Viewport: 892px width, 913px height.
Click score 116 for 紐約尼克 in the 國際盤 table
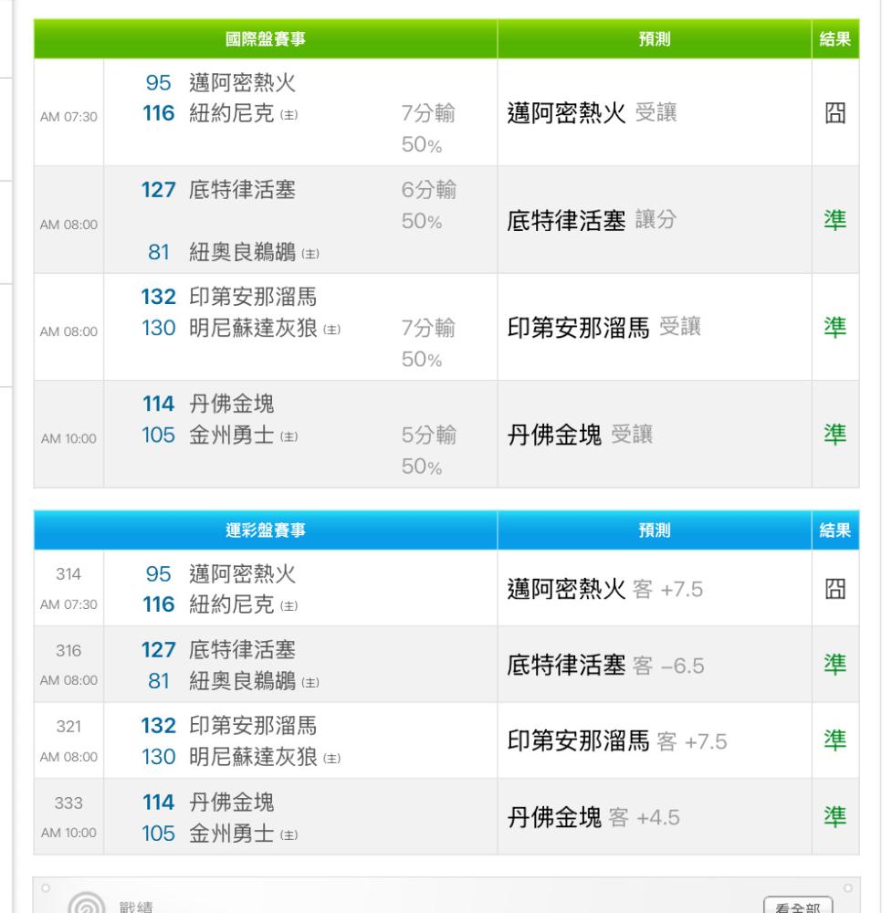pos(158,113)
